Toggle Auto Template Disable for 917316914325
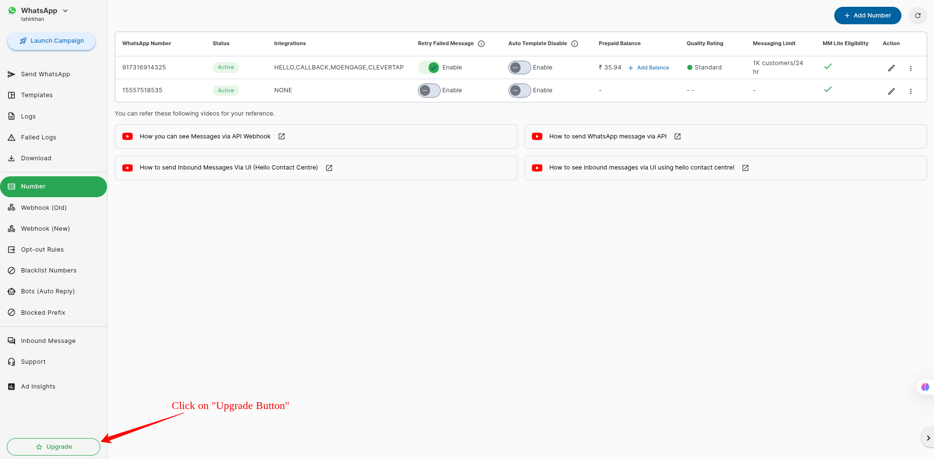Screen dimensions: 934x459 point(520,68)
